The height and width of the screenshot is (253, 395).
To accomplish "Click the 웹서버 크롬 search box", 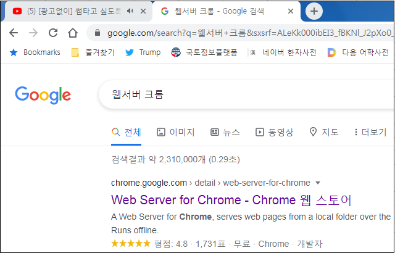I will tap(247, 94).
